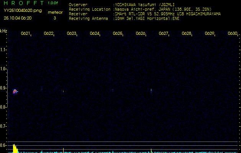
Task: Click the "Receiving Antenna" label
Action: click(89, 19)
